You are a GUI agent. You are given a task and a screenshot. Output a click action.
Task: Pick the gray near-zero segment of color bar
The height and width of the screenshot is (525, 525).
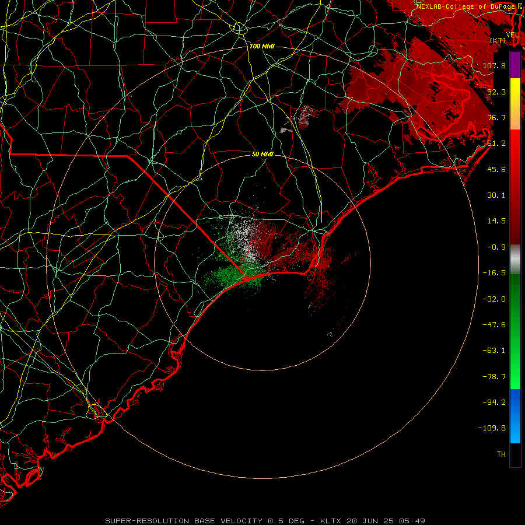515,259
